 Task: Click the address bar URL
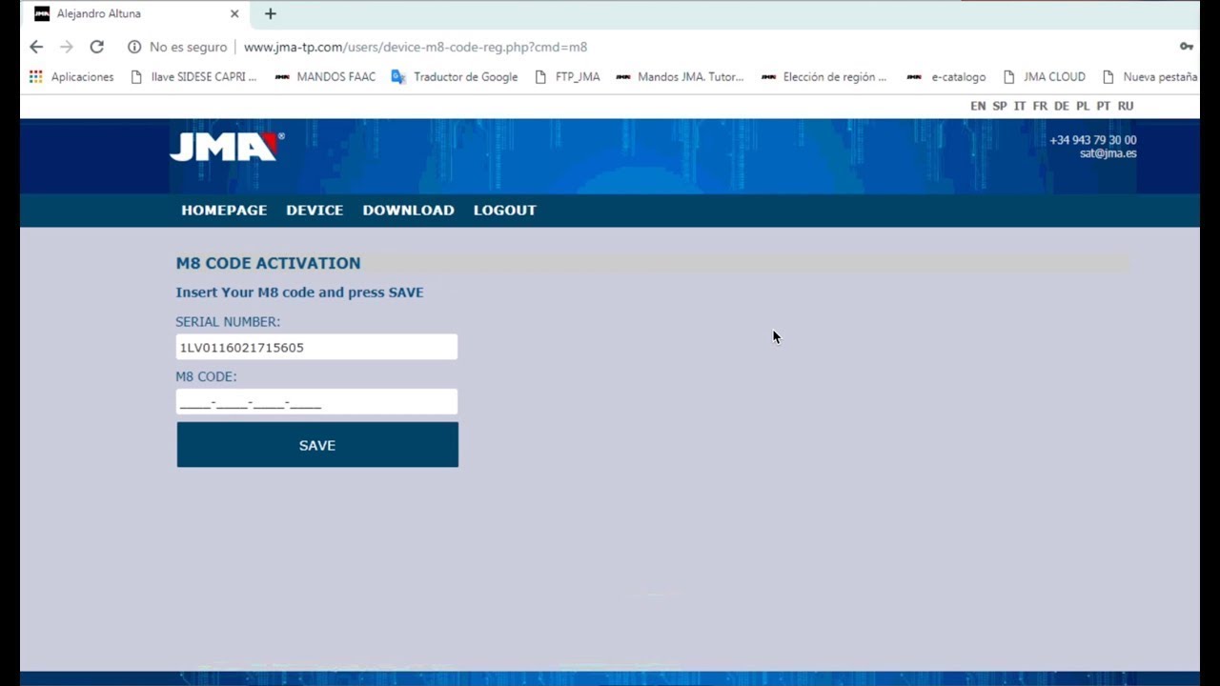[416, 47]
